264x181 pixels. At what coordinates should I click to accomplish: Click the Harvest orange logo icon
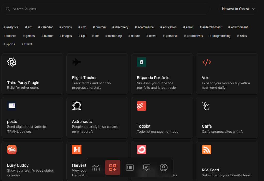[77, 149]
